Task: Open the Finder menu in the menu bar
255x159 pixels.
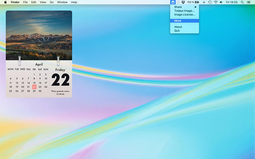Action: 15,2
